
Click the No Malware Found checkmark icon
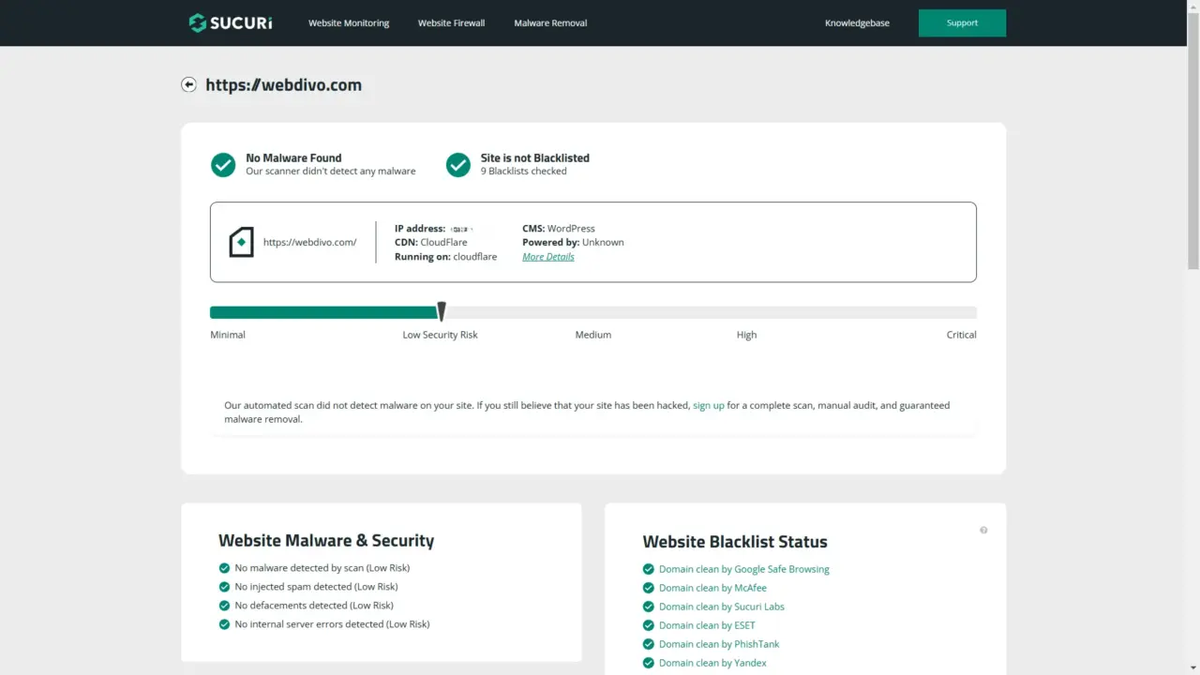point(223,165)
